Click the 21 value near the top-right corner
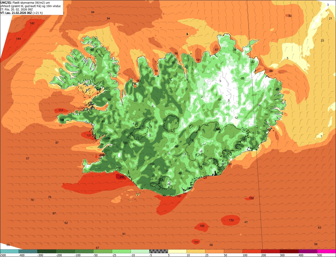The image size is (336, 257). 330,18
